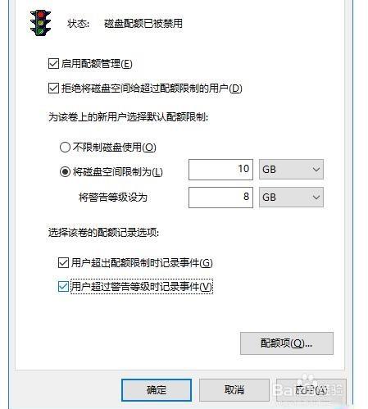Click the 启用配额管理(E) label text

coord(97,64)
